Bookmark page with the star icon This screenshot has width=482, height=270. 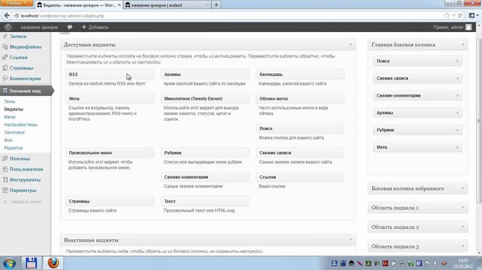point(447,16)
